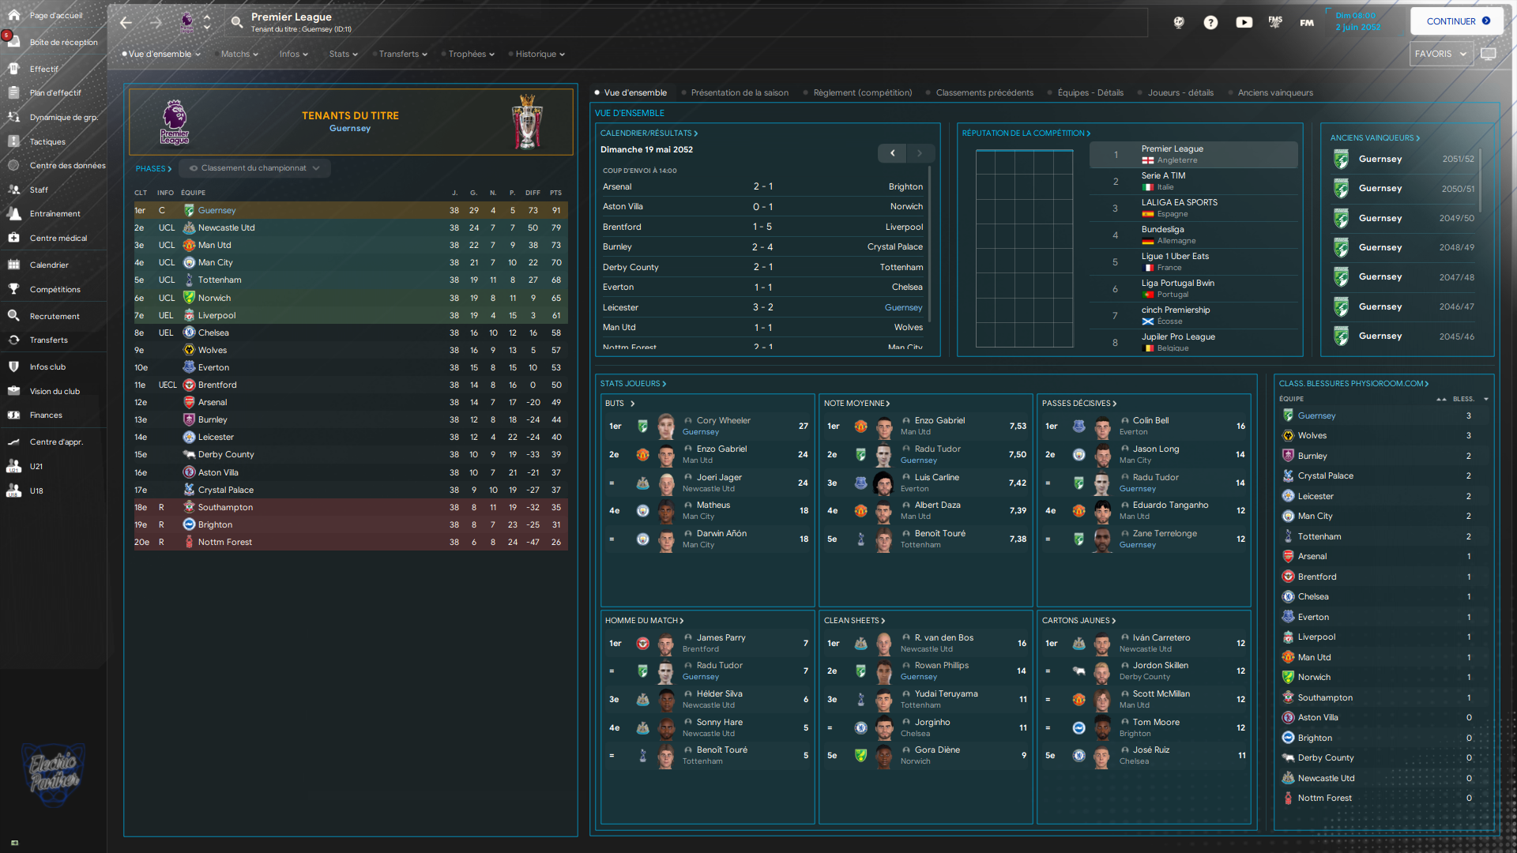Select the Anciens vainqueurs view option
Viewport: 1517px width, 853px height.
coord(1274,93)
